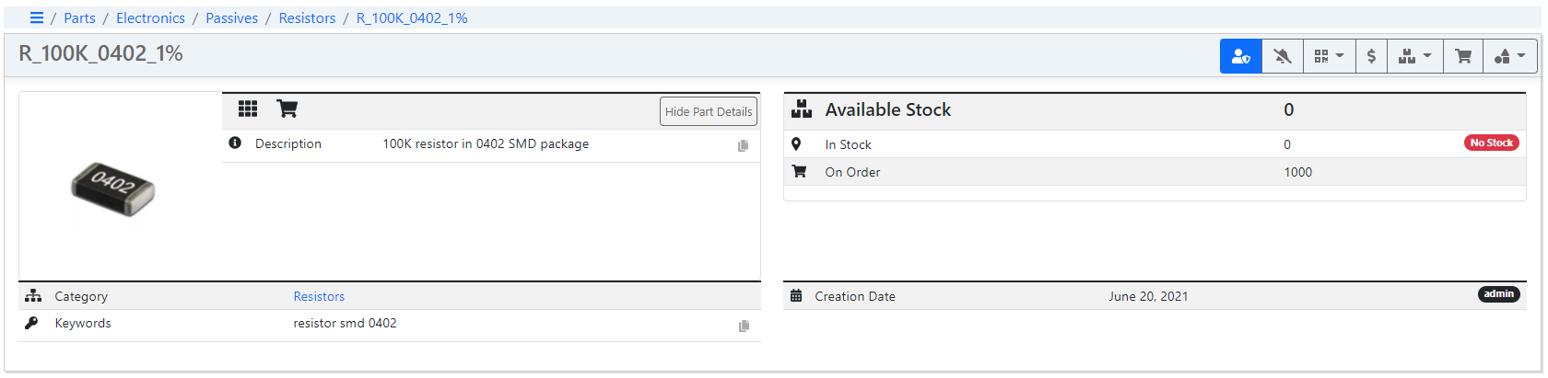Image resolution: width=1548 pixels, height=378 pixels.
Task: Copy the keywords to clipboard
Action: coord(743,326)
